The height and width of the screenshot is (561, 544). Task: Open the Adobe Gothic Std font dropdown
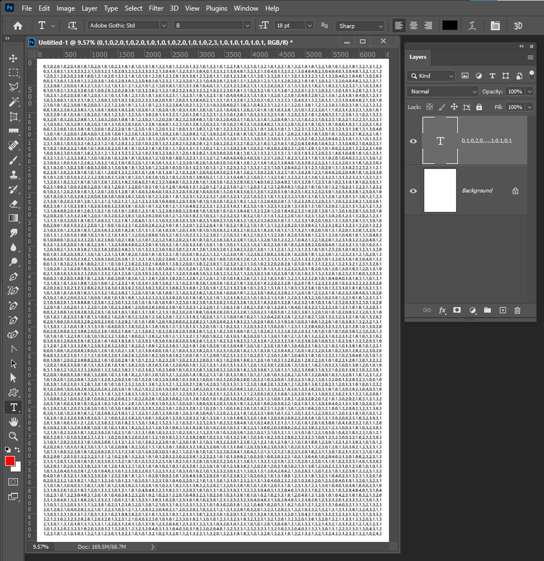click(164, 25)
